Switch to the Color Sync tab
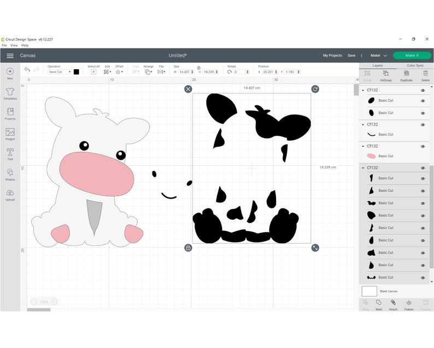 (x=415, y=65)
